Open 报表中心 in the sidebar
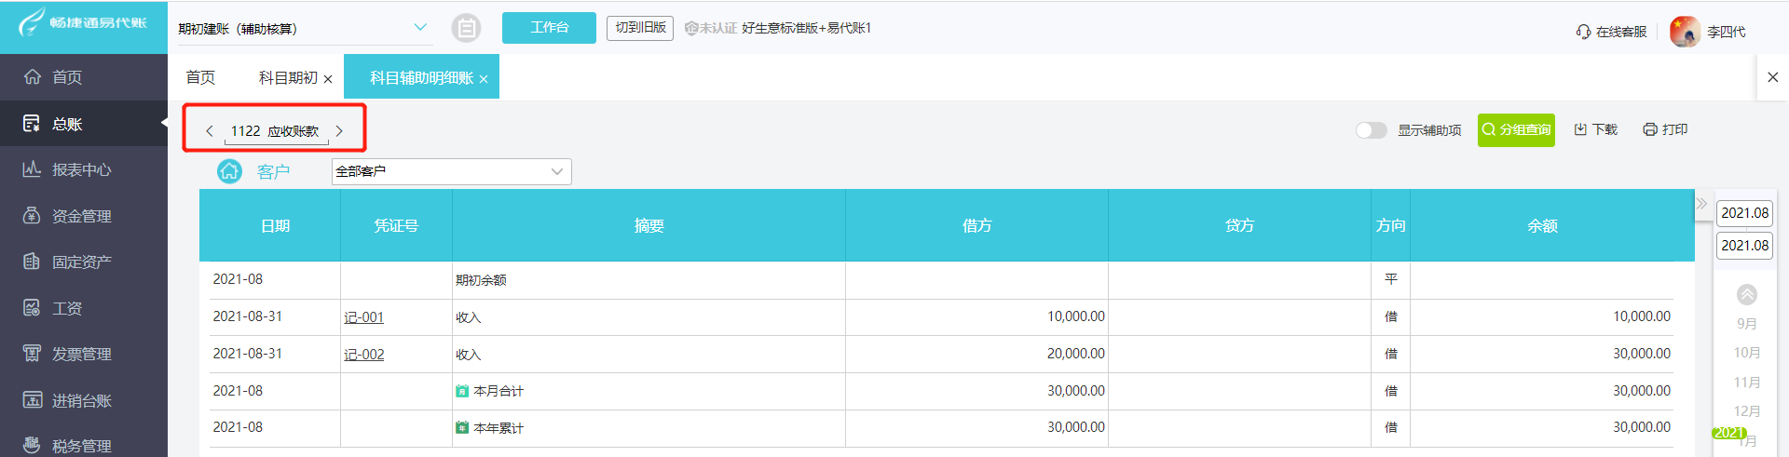Screen dimensions: 1789x457 point(82,169)
